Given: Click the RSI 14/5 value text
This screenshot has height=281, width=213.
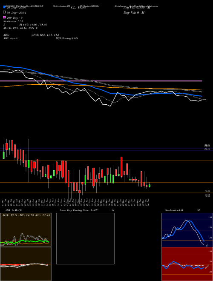Looking at the screenshot, I should pyautogui.click(x=33, y=25).
